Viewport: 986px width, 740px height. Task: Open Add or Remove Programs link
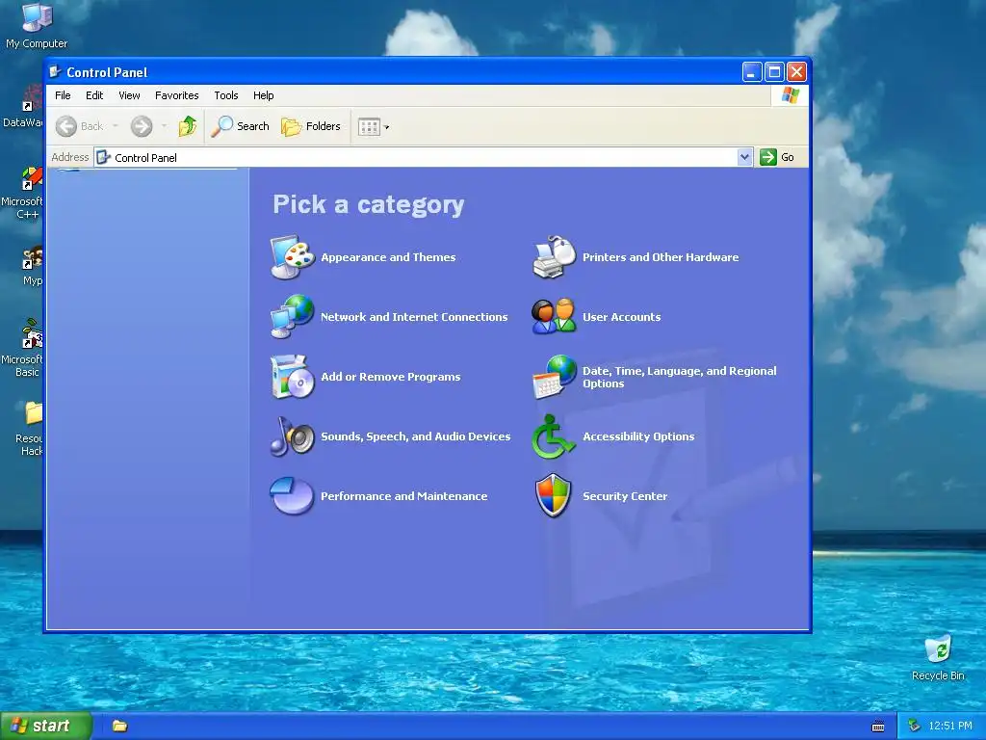point(391,377)
